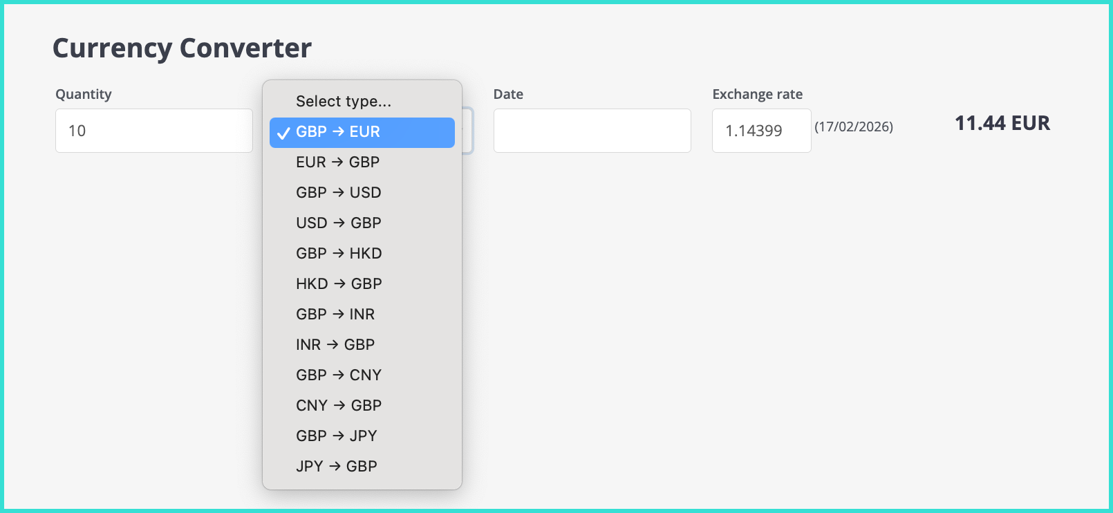Image resolution: width=1113 pixels, height=513 pixels.
Task: Click the Currency Converter heading
Action: pyautogui.click(x=182, y=48)
